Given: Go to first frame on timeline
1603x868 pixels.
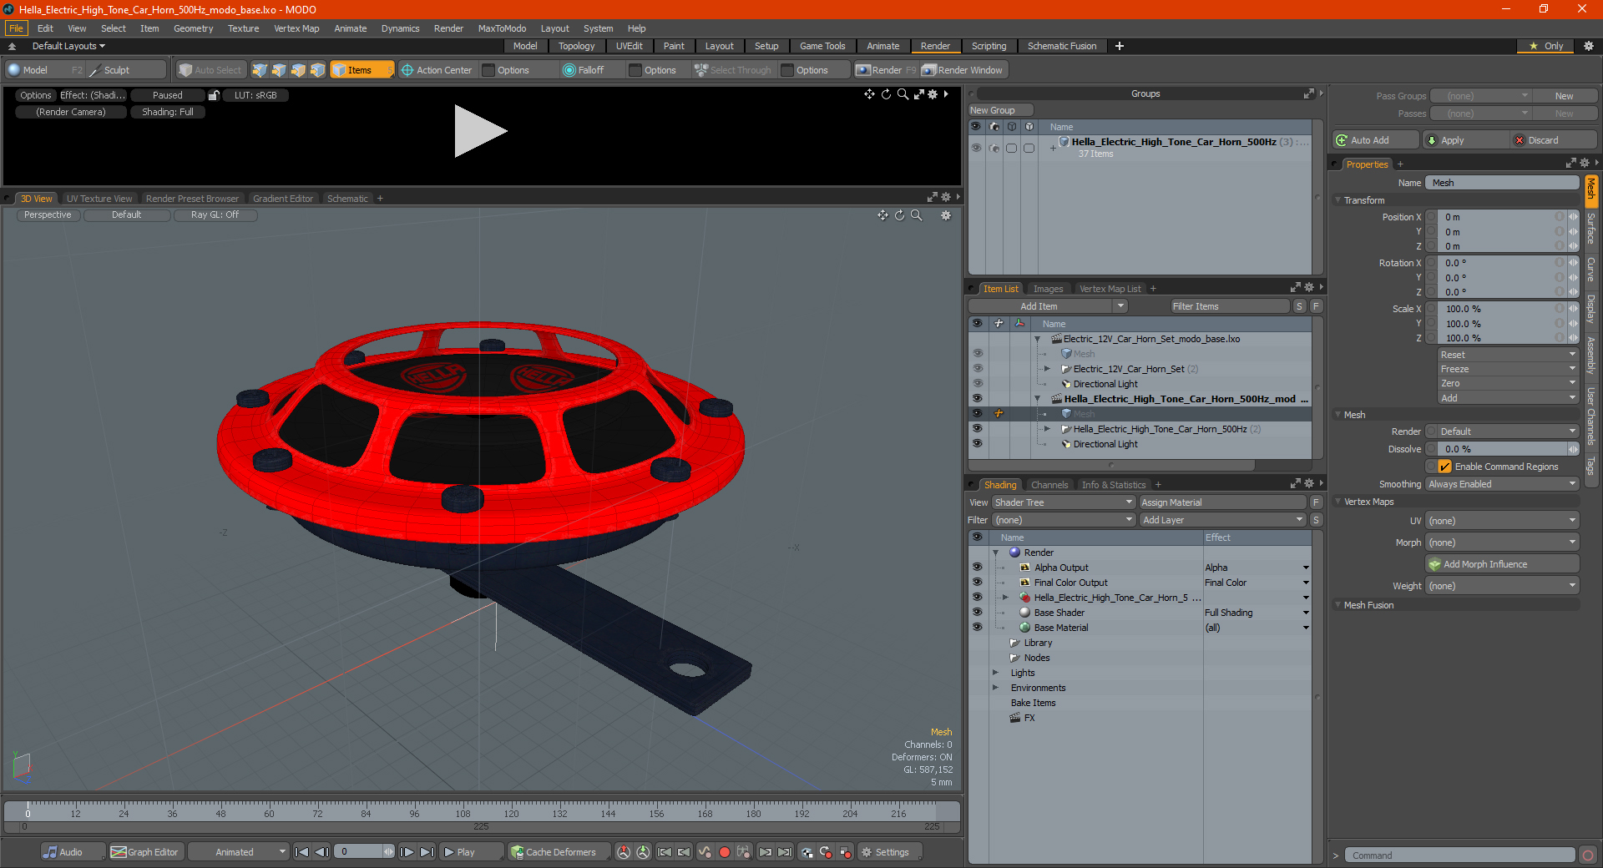Looking at the screenshot, I should point(302,852).
